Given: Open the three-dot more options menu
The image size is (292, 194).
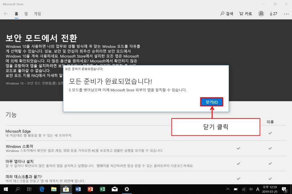Looking at the screenshot, I should 286,14.
